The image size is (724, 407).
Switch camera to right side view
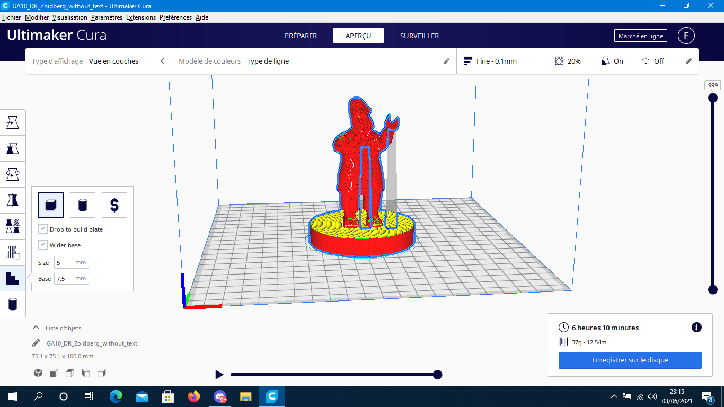click(x=102, y=373)
